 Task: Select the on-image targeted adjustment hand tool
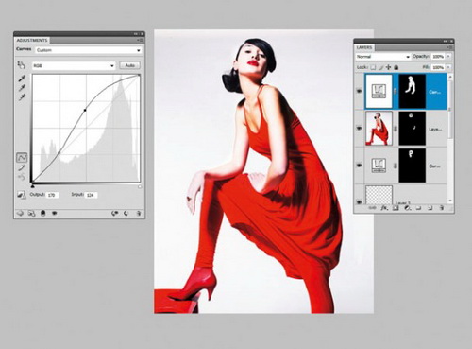pos(21,65)
